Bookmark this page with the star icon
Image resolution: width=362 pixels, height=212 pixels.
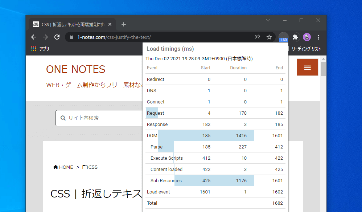pyautogui.click(x=269, y=37)
